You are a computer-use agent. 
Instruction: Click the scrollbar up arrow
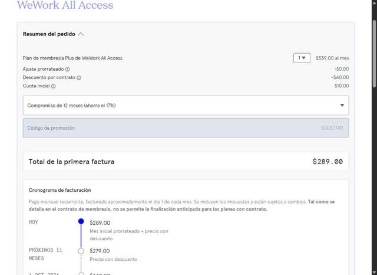click(x=373, y=3)
